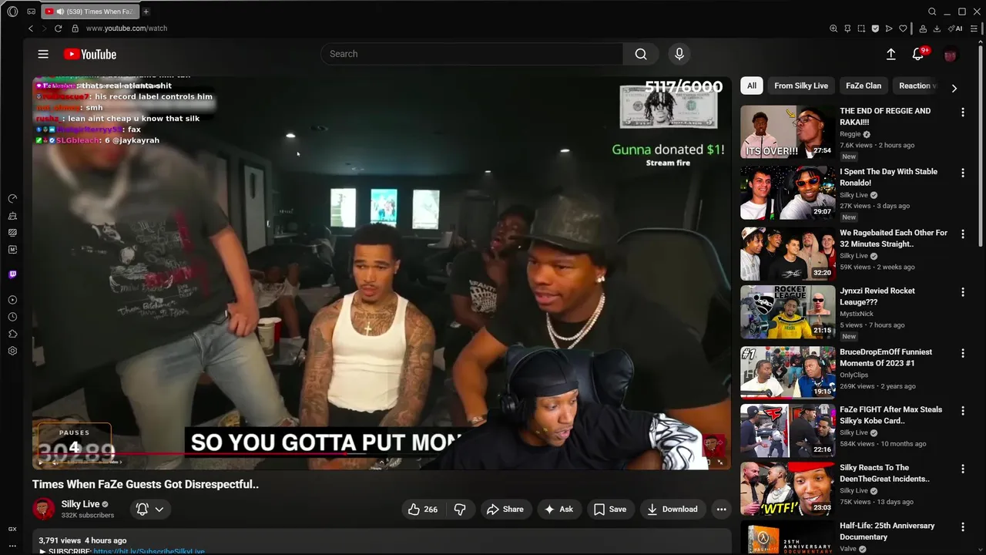Show more filter chips with right arrow

tap(954, 88)
